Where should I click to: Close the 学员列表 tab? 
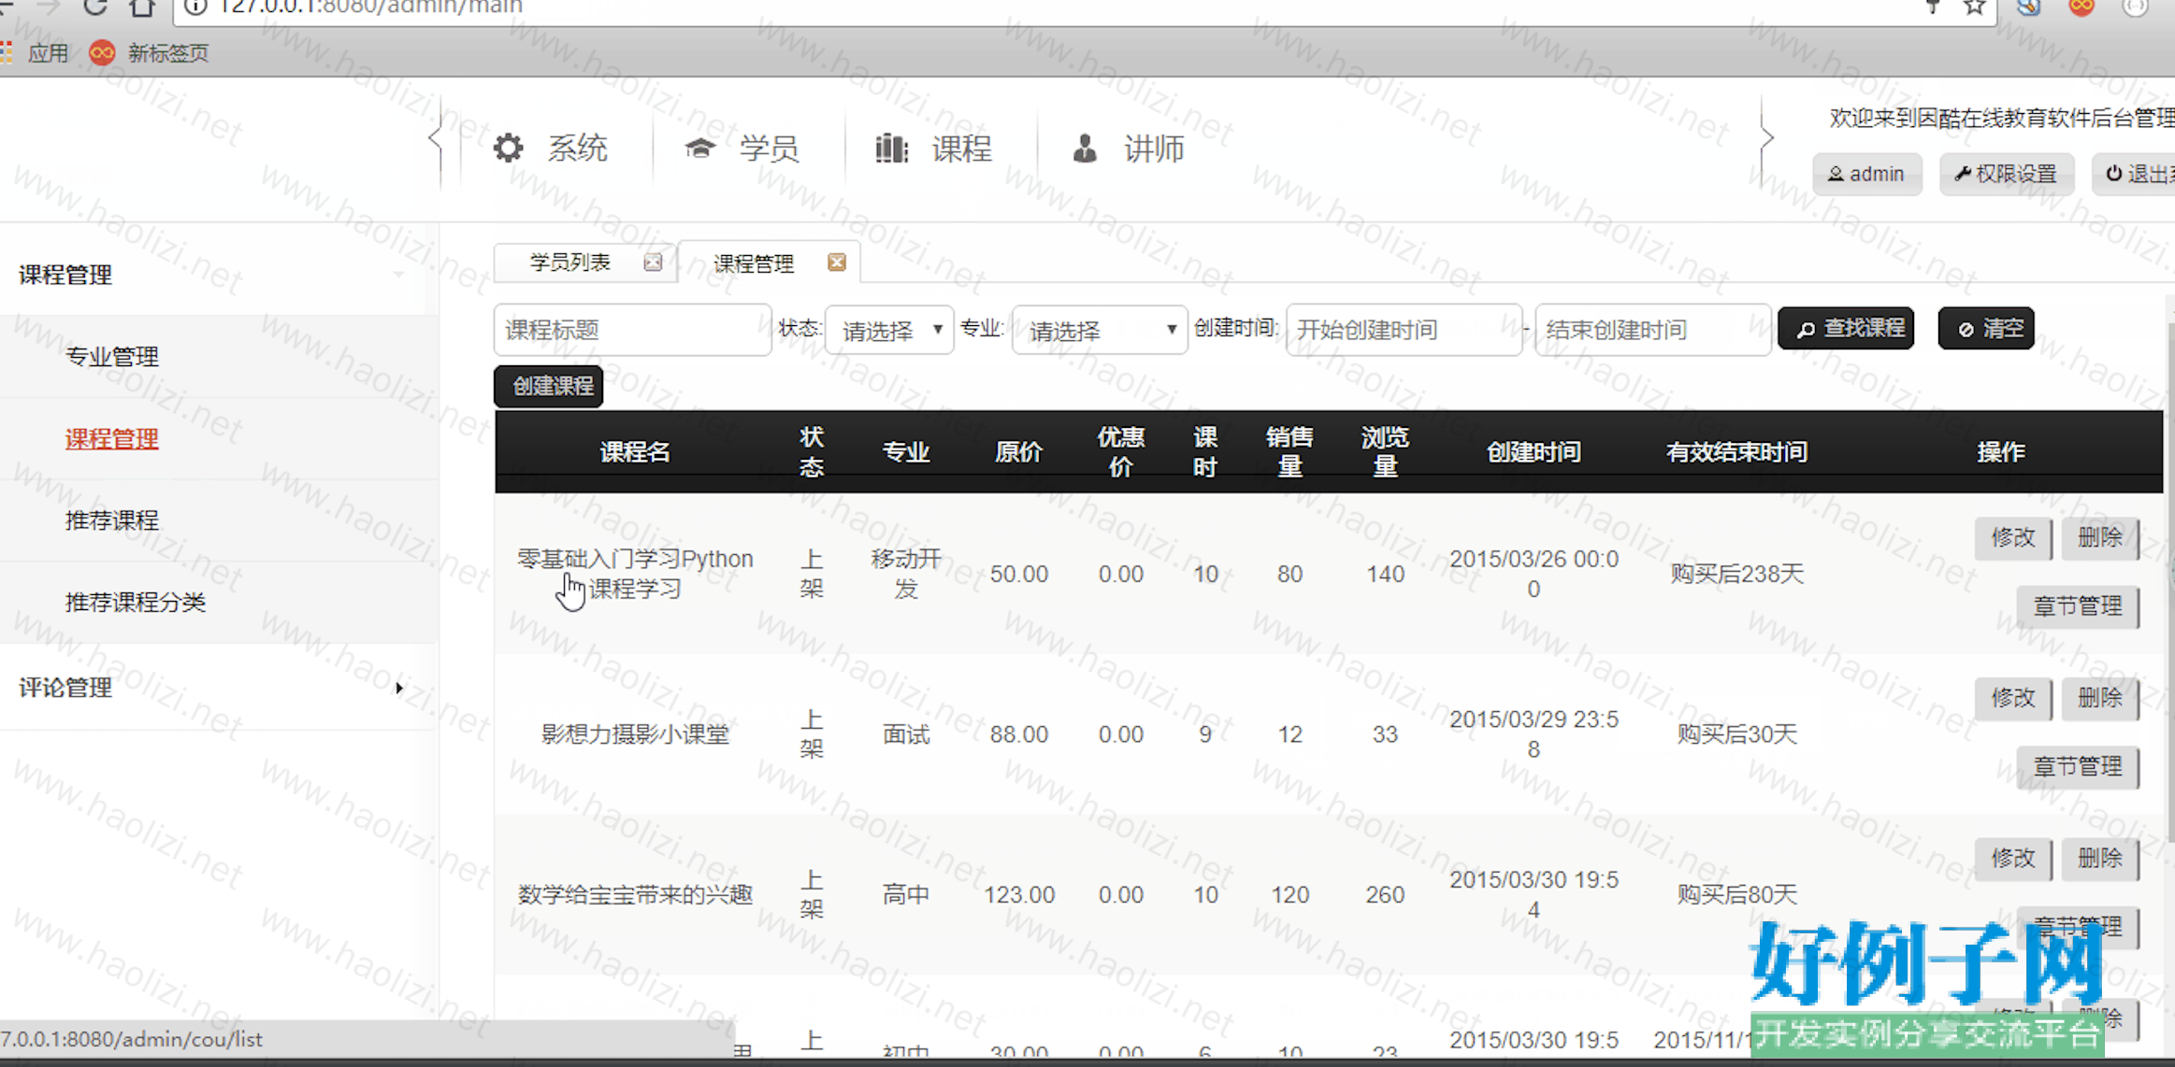[x=653, y=263]
